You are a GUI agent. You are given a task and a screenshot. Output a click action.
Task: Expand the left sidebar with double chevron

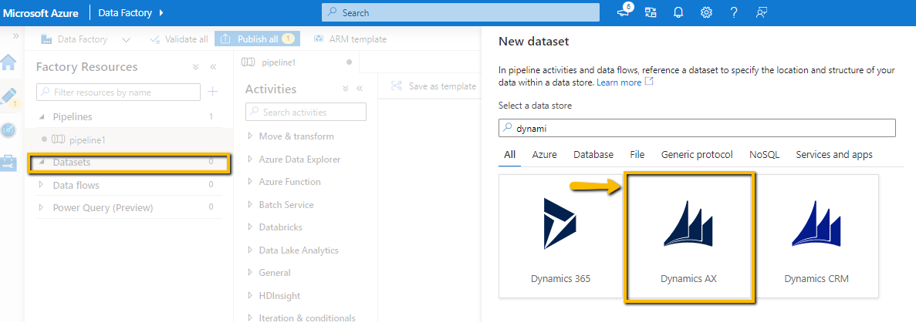pyautogui.click(x=15, y=36)
